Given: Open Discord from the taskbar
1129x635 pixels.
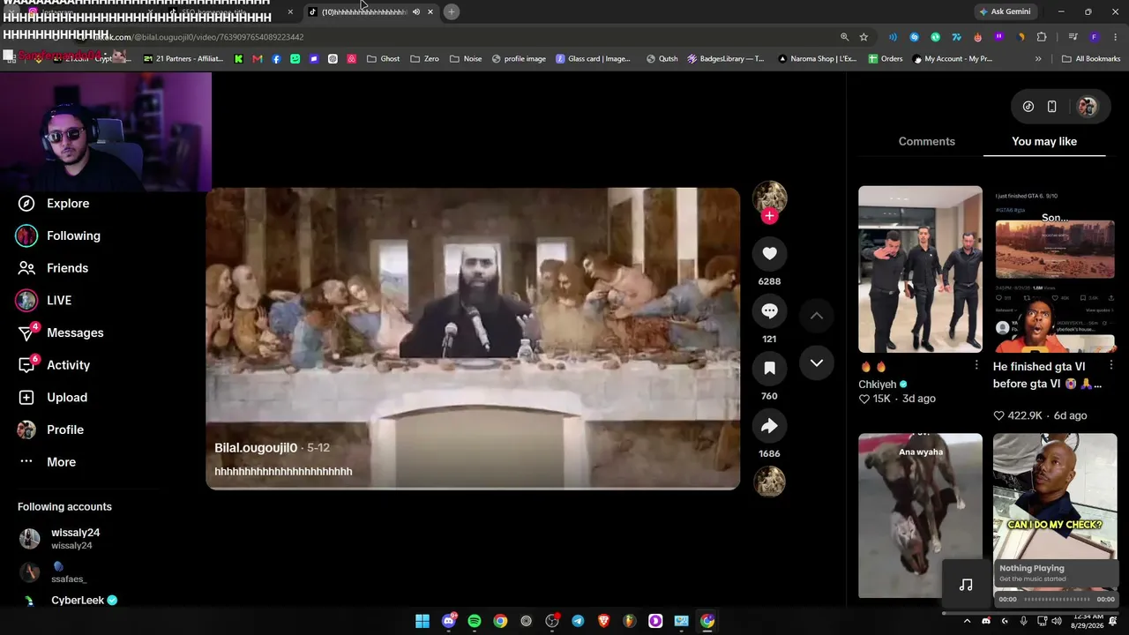Looking at the screenshot, I should tap(449, 621).
